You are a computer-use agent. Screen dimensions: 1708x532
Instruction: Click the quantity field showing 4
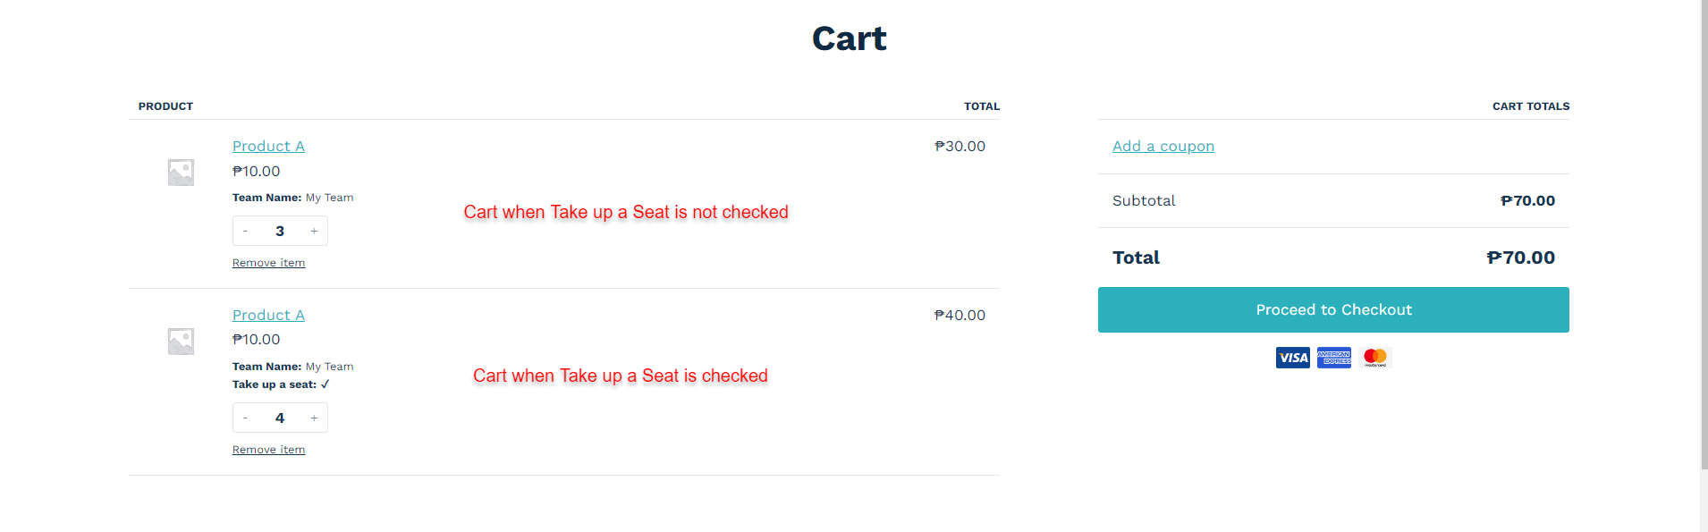pyautogui.click(x=280, y=418)
